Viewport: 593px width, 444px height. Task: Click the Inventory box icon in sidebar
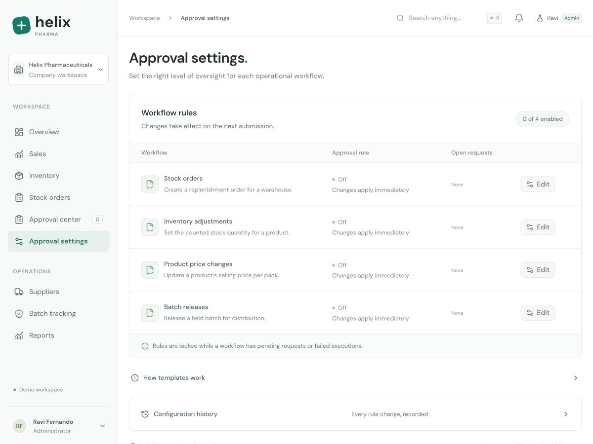tap(19, 176)
